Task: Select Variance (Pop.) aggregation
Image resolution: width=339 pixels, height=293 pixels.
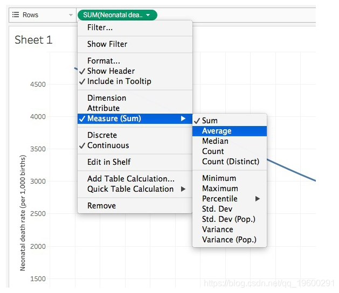Action: [230, 240]
